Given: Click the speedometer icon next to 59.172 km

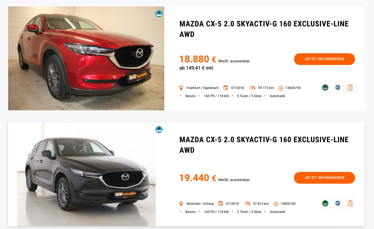Looking at the screenshot, I should coord(252,88).
